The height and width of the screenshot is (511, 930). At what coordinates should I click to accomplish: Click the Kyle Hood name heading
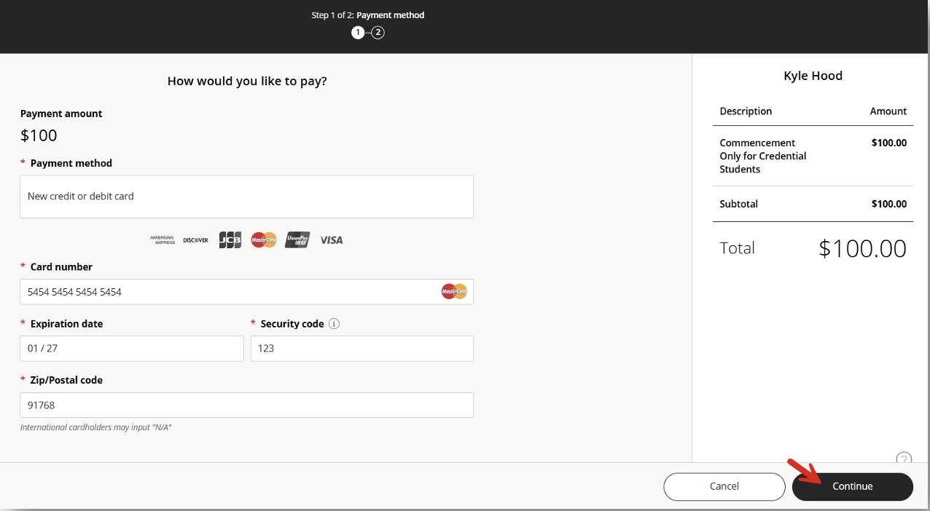[x=813, y=76]
